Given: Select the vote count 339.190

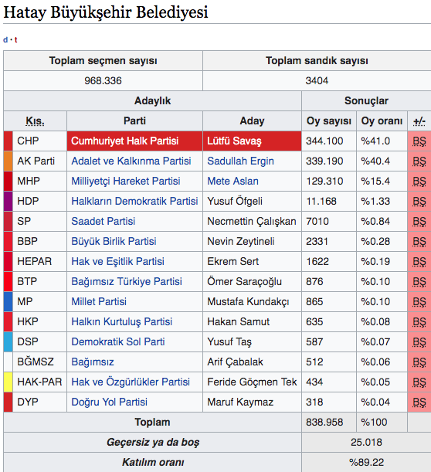Looking at the screenshot, I should 324,161.
